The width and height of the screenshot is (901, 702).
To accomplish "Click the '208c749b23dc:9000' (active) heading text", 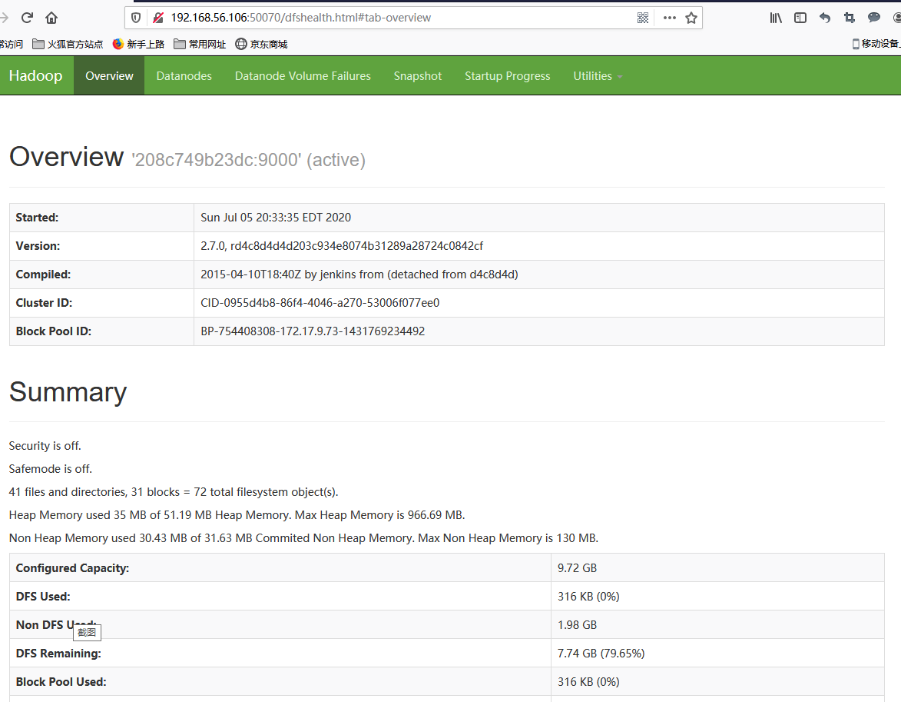I will (249, 160).
